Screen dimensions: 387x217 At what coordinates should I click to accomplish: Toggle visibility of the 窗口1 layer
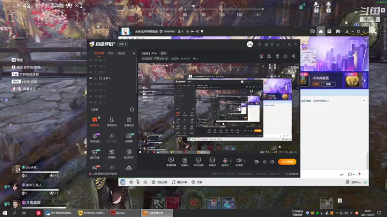[x=90, y=96]
